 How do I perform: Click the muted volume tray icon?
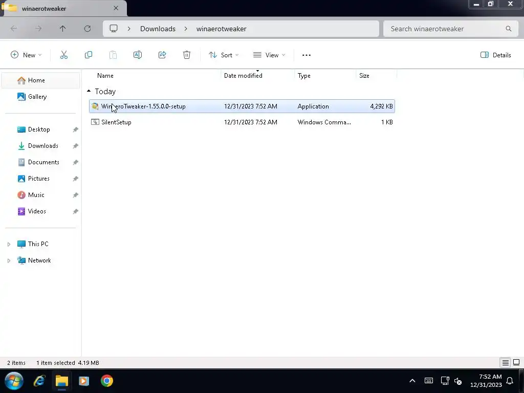[458, 381]
